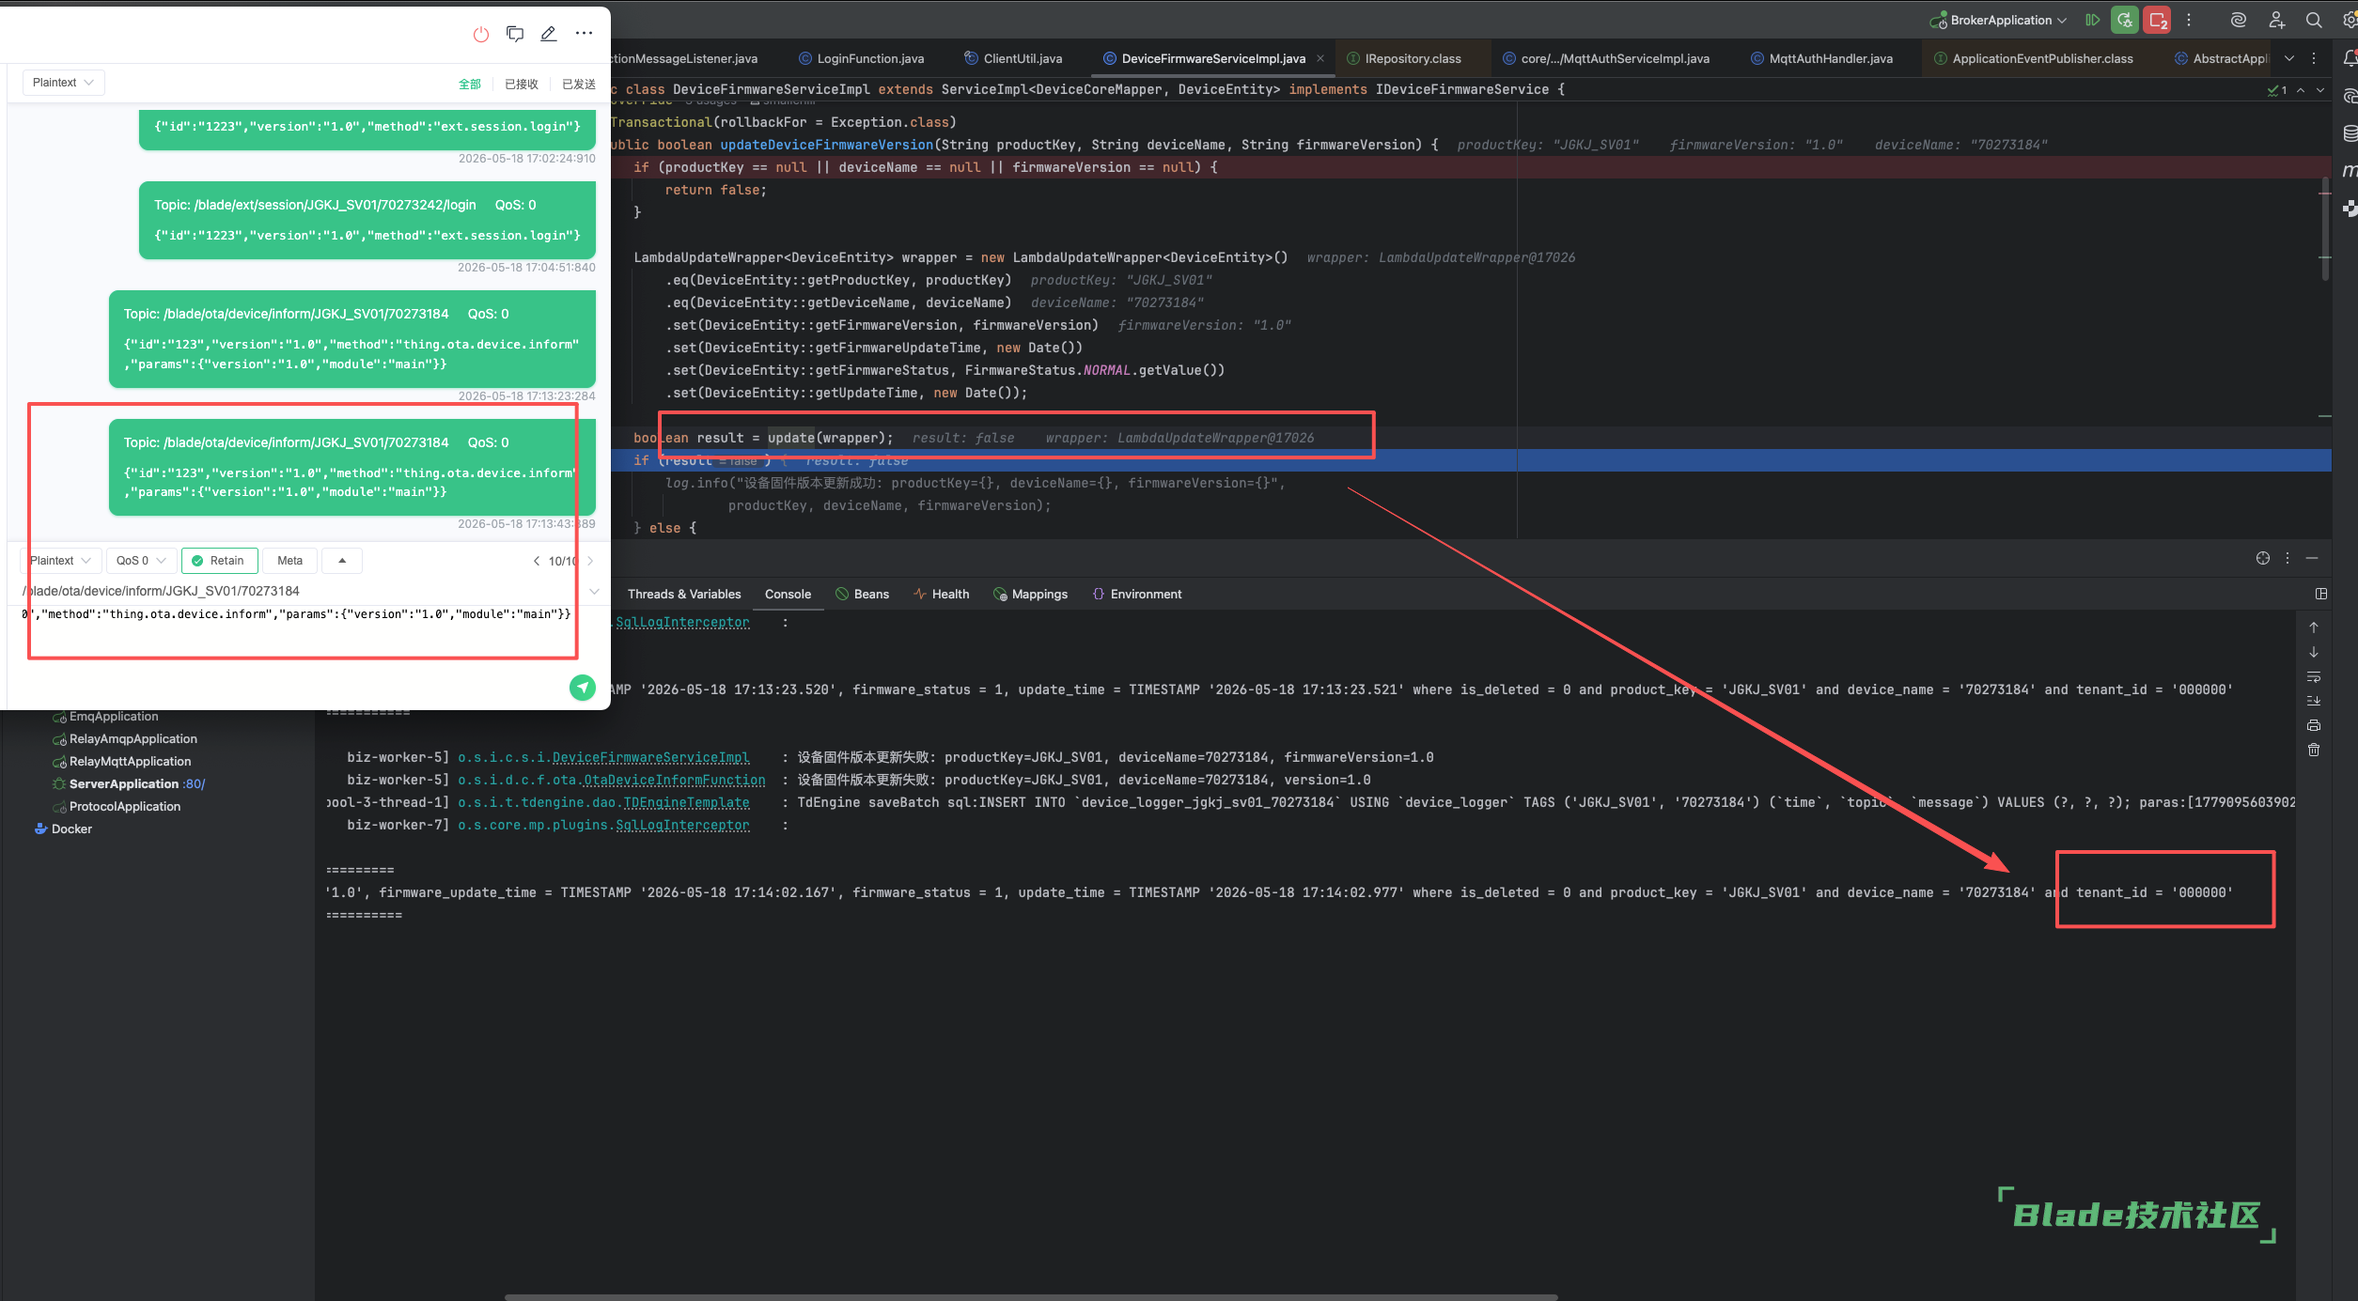
Task: Stop the processes using the red stop button
Action: coord(2158,20)
